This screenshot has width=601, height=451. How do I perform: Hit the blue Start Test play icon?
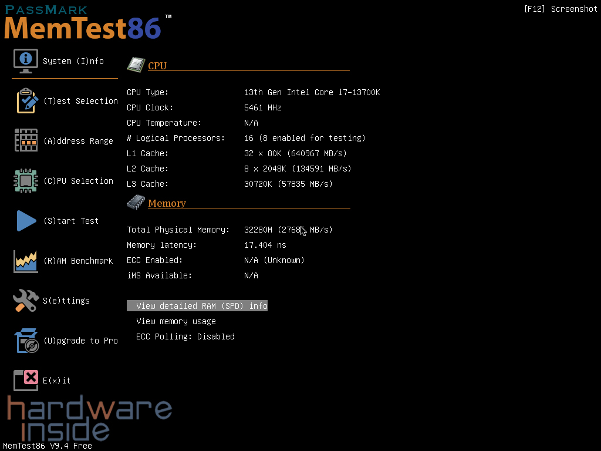click(x=26, y=221)
